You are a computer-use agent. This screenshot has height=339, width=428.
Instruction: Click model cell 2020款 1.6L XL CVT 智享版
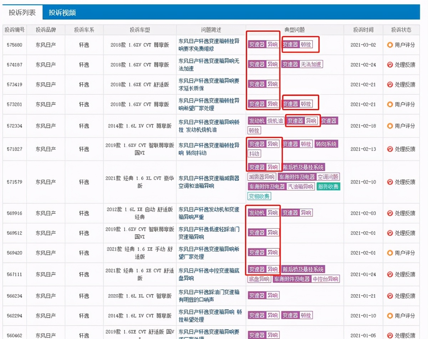click(140, 296)
